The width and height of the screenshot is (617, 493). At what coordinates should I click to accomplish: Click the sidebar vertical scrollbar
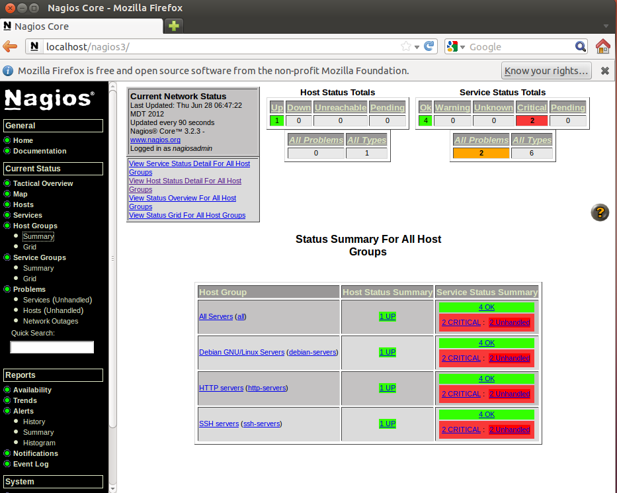pyautogui.click(x=112, y=258)
